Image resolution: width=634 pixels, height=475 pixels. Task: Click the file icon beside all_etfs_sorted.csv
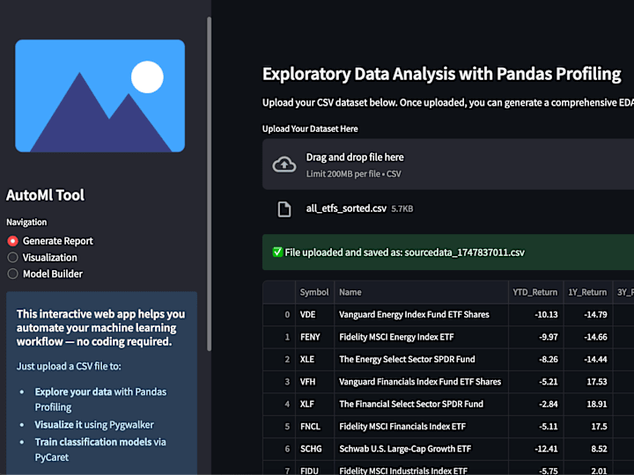click(284, 208)
